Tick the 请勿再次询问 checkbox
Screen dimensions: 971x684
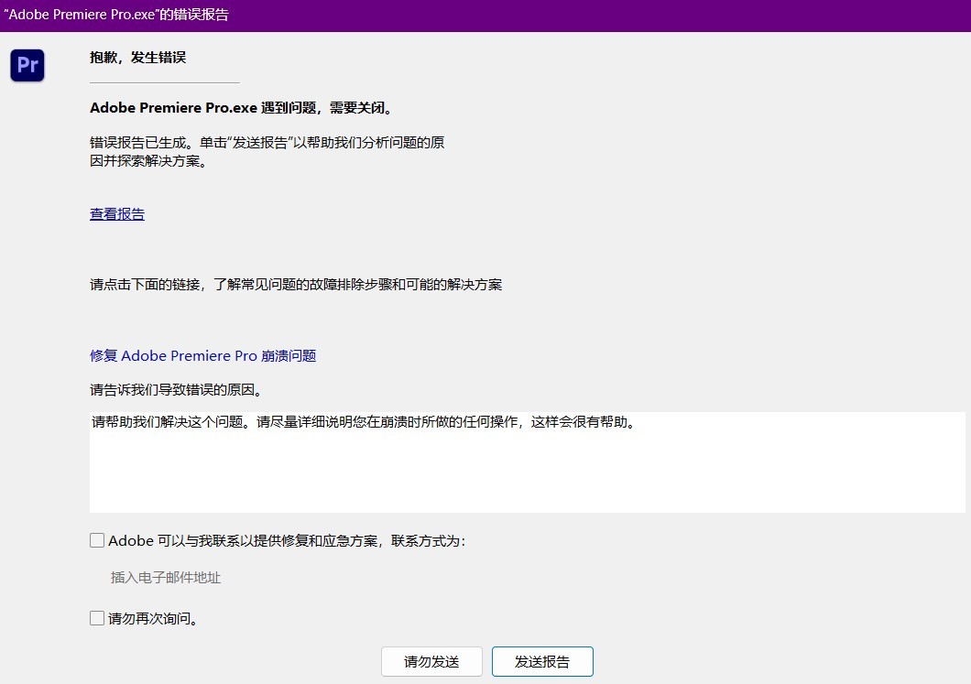[x=97, y=618]
